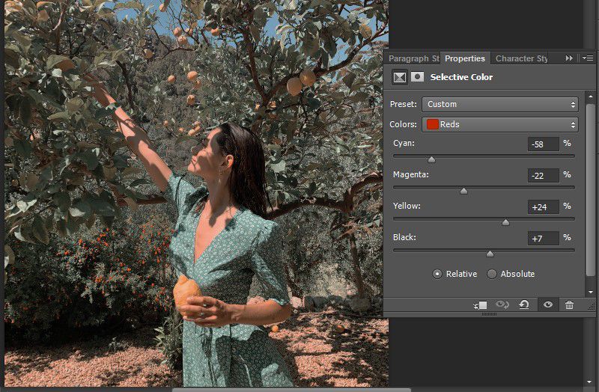The width and height of the screenshot is (599, 392).
Task: Select the Relative method radio button
Action: tap(437, 274)
